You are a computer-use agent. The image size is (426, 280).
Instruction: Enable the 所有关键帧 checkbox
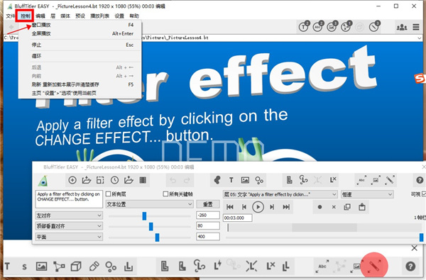[x=165, y=194]
